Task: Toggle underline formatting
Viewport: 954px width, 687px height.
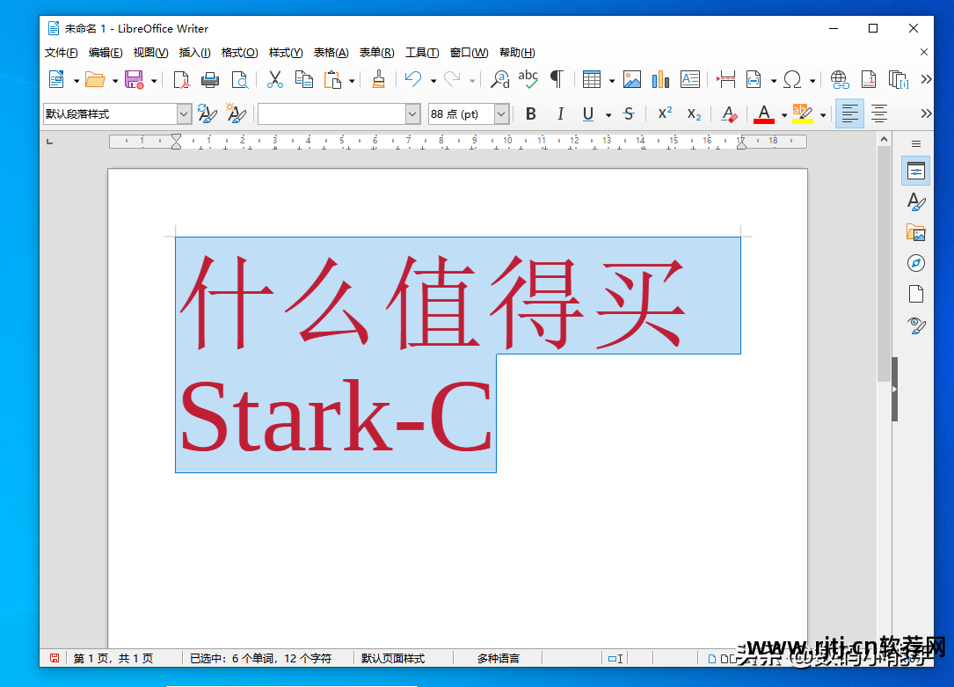Action: click(587, 113)
